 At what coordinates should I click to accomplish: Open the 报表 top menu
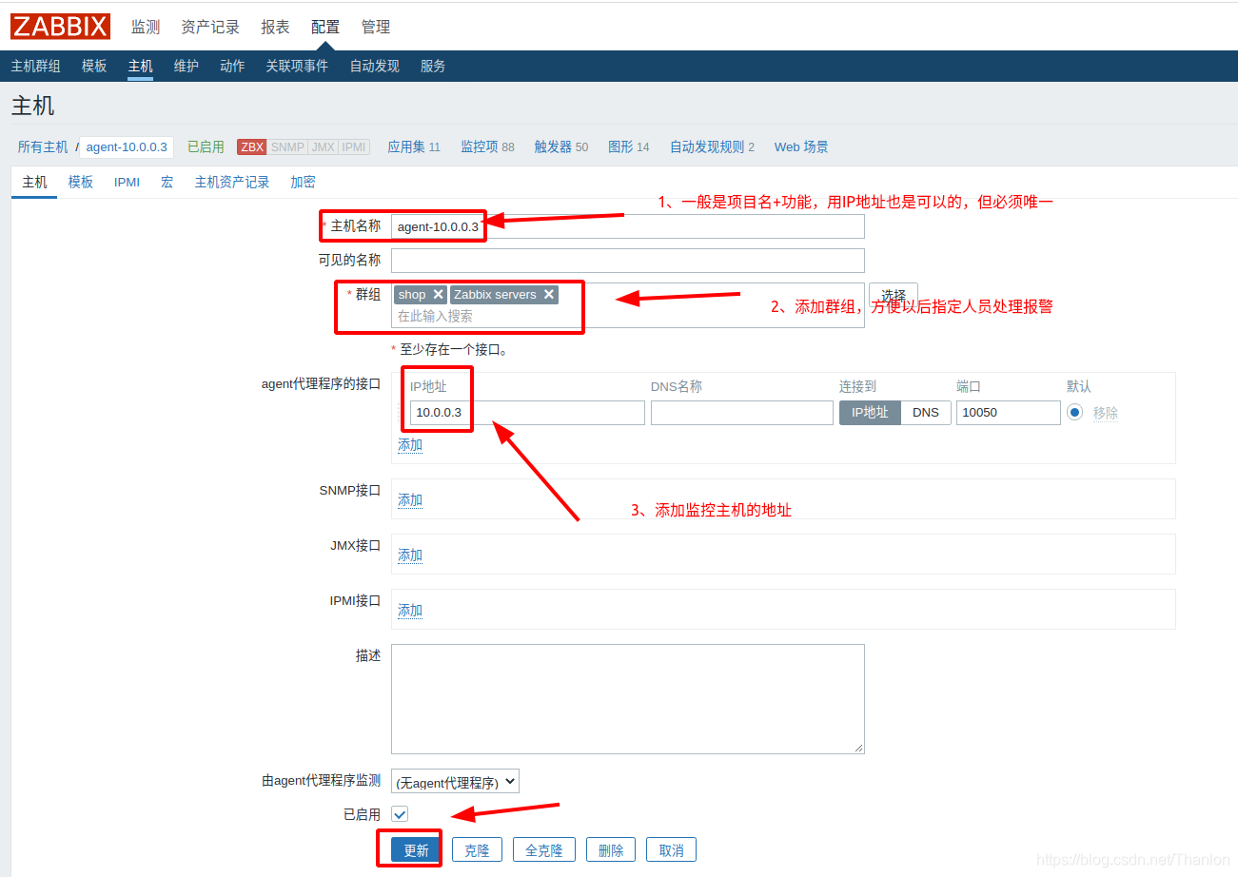coord(275,27)
